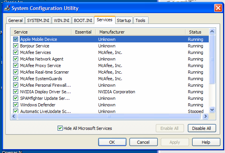The image size is (225, 153).
Task: Uncheck SPAMfighter Update Service
Action: 15,98
